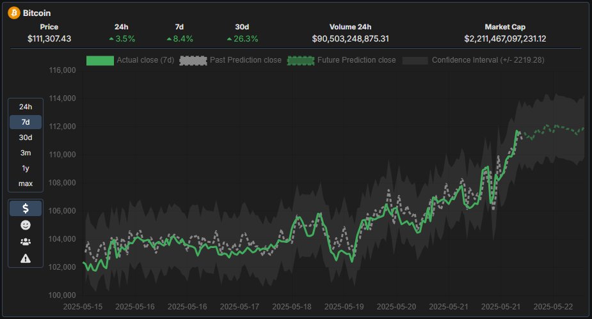Switch to the smiley face sentiment view

26,225
